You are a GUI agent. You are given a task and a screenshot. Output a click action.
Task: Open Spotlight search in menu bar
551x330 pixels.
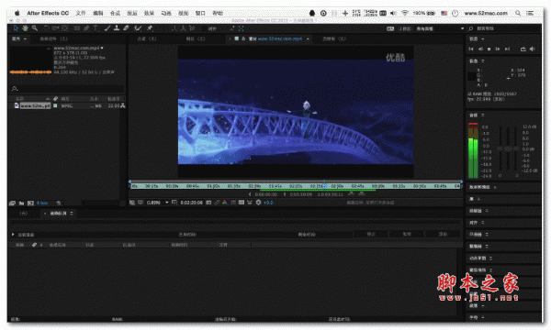coord(518,14)
